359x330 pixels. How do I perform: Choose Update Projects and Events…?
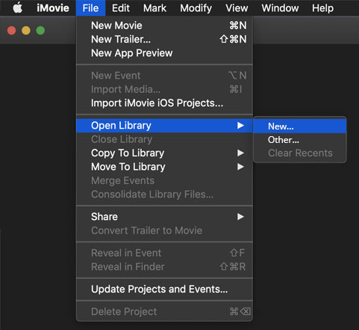[164, 289]
